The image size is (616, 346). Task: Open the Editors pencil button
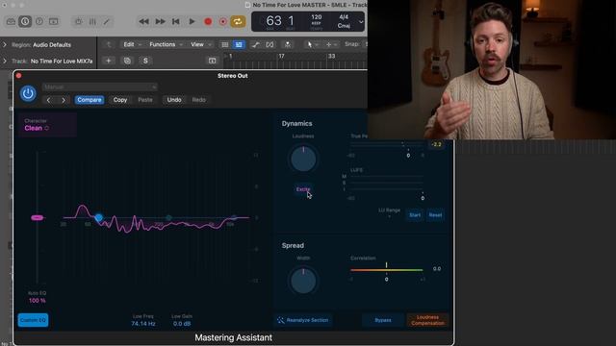coord(107,21)
